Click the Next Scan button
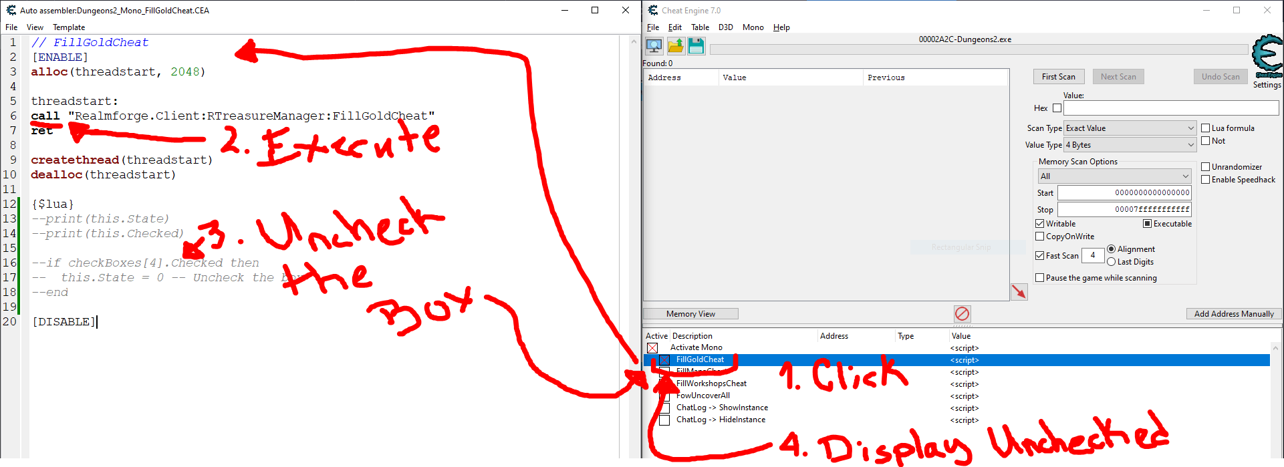The width and height of the screenshot is (1284, 467). 1118,77
